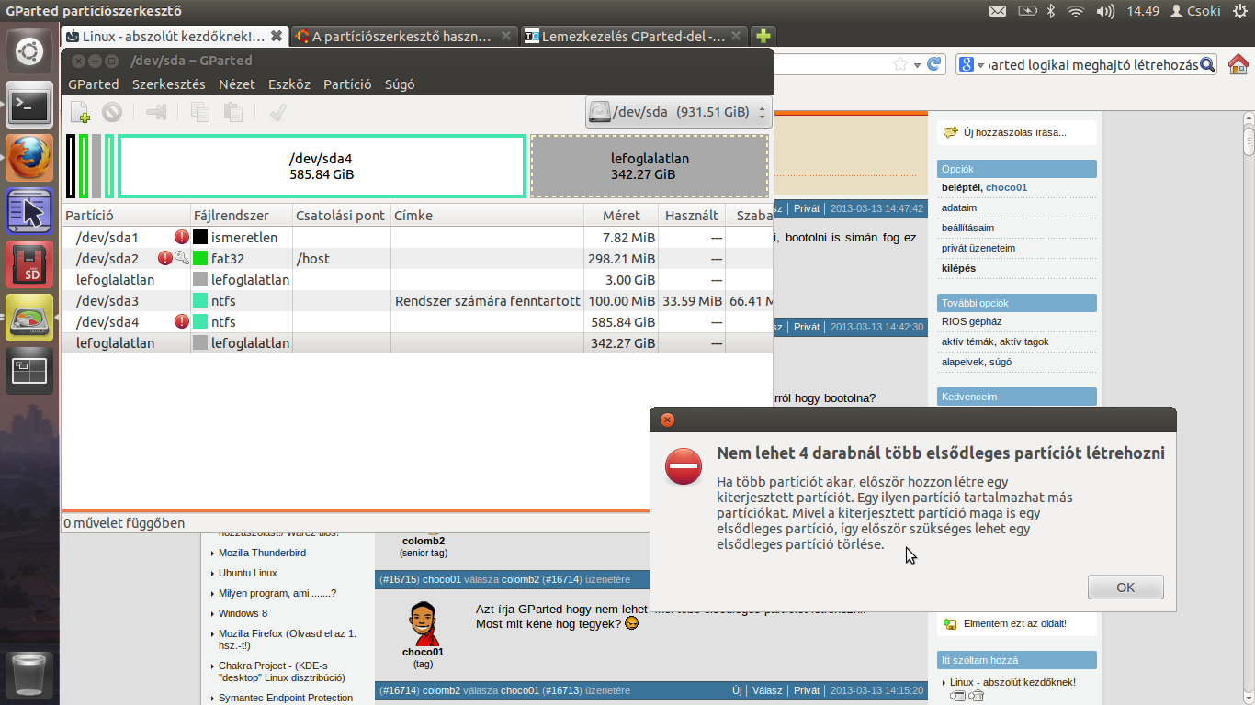Click "Válasz" on the 14:15:20 post
Image resolution: width=1255 pixels, height=705 pixels.
click(767, 690)
